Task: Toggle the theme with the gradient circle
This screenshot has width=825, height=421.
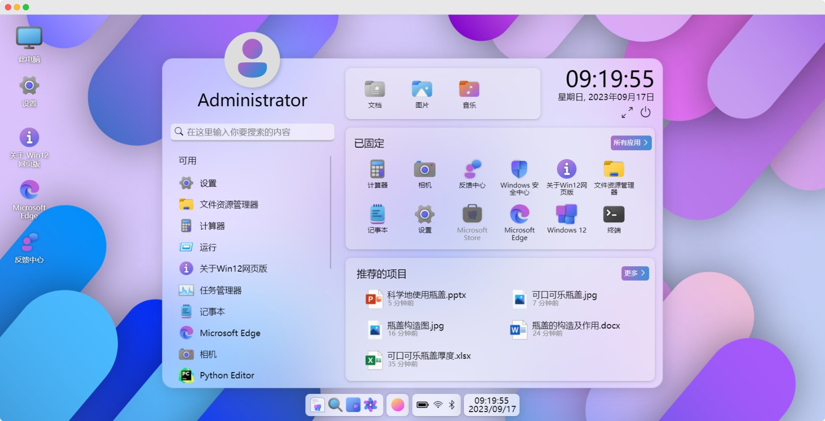Action: pos(398,405)
